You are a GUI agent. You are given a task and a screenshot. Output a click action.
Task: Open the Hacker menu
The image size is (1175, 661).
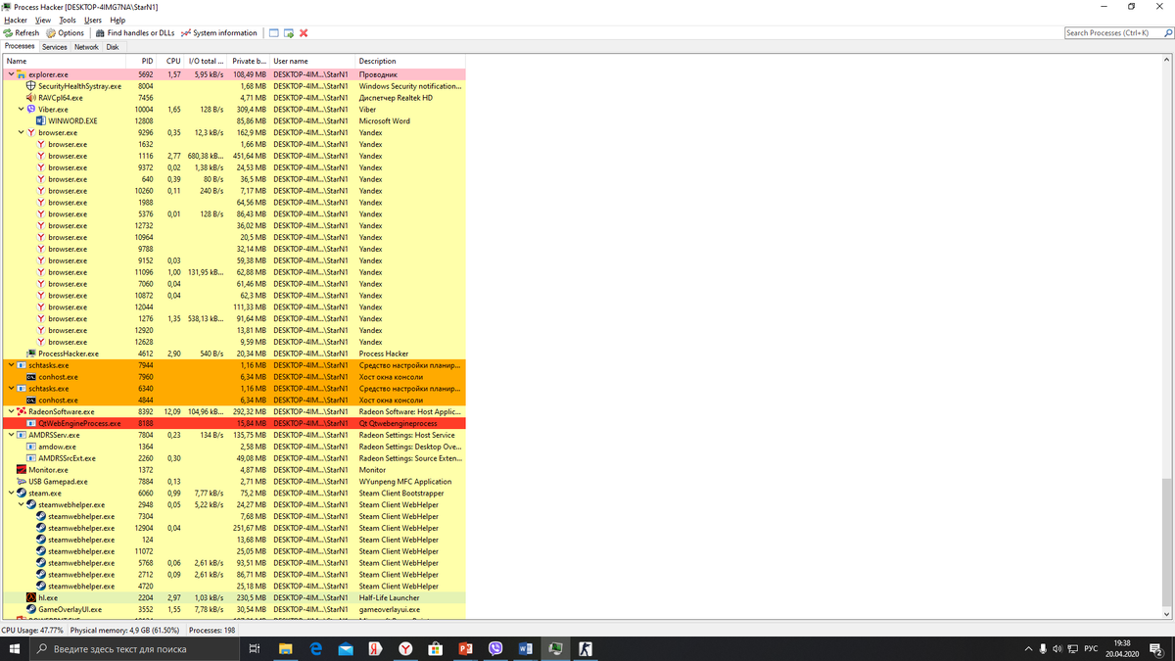tap(15, 20)
